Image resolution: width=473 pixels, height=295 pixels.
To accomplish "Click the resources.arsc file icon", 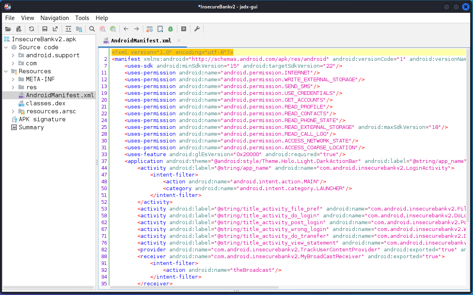I will (x=21, y=111).
